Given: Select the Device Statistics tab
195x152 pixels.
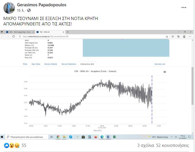Looking at the screenshot, I should pyautogui.click(x=68, y=64).
